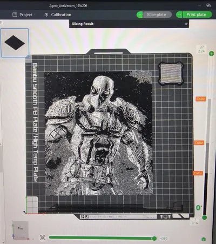Click the prime tower object on plate
The image size is (216, 244).
[x=171, y=73]
